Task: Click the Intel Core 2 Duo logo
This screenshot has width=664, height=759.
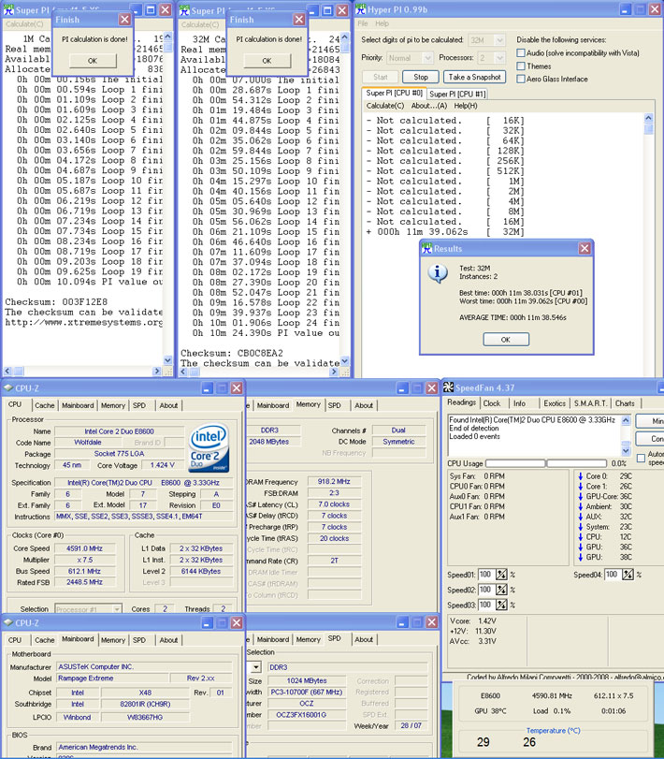Action: [209, 448]
